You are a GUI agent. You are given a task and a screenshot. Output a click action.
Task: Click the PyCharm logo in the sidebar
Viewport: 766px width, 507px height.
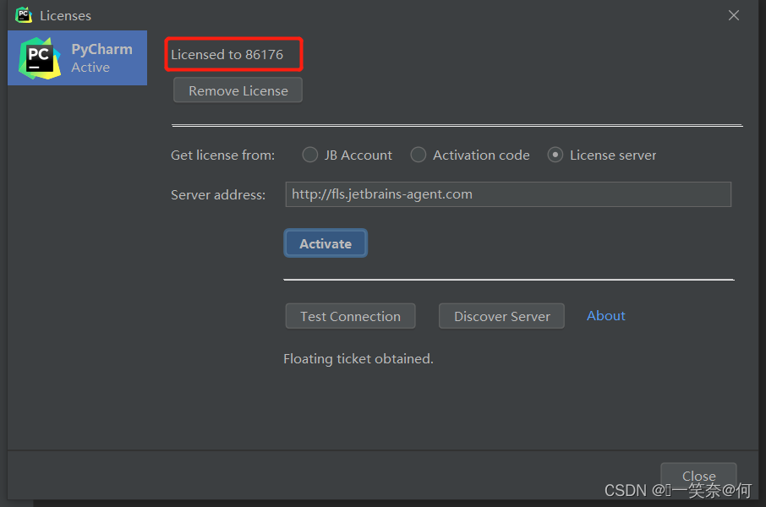[x=40, y=58]
